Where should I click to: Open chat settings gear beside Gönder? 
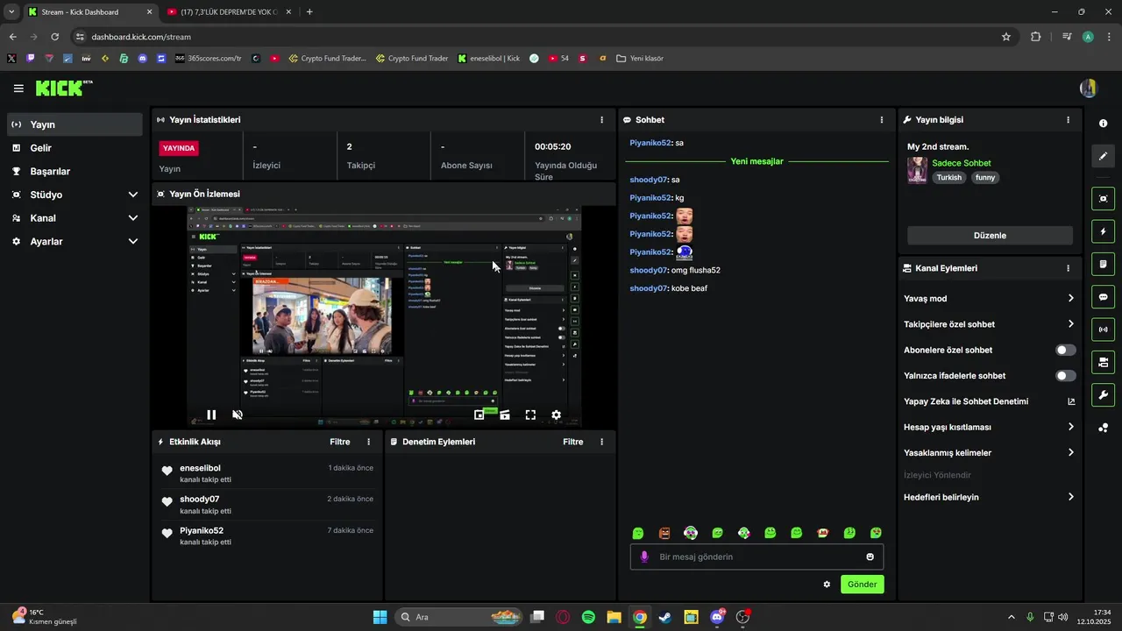tap(827, 585)
